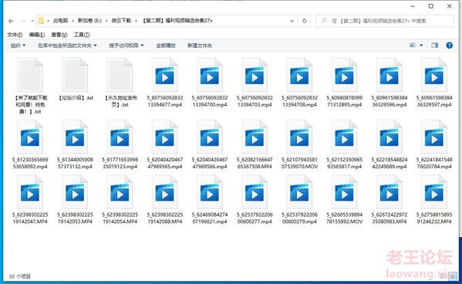Open the 文件(F) menu

coord(15,35)
